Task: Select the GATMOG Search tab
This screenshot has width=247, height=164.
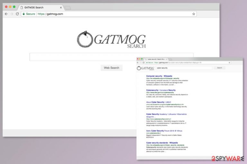Action: (x=41, y=7)
